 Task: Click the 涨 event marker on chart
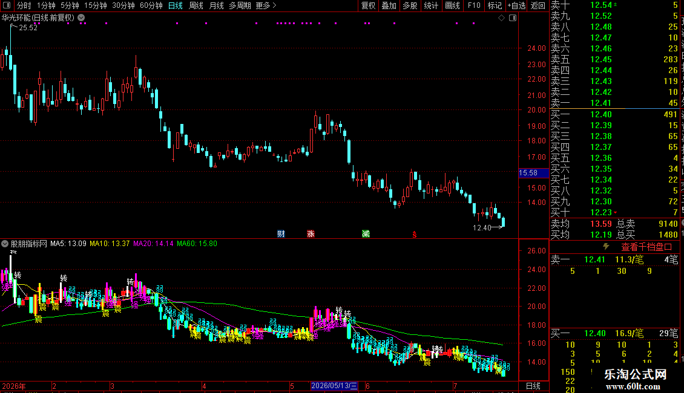point(311,234)
